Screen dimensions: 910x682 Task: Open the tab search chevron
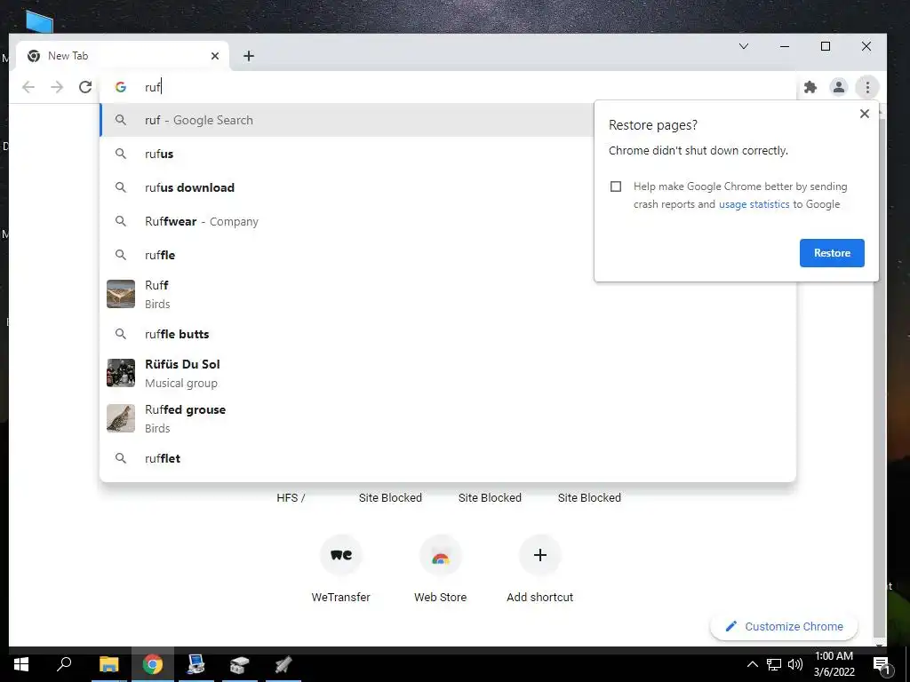click(744, 46)
